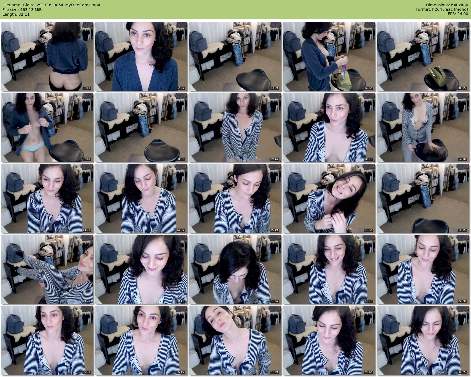Image resolution: width=471 pixels, height=377 pixels.
Task: Select the 12:10 preview thumbnail
Action: (423, 127)
